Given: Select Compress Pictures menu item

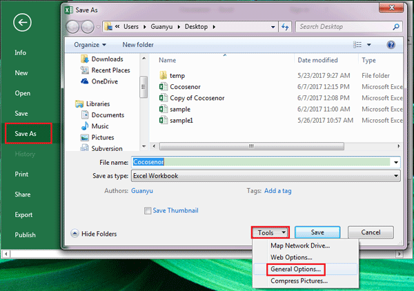Looking at the screenshot, I should click(299, 281).
